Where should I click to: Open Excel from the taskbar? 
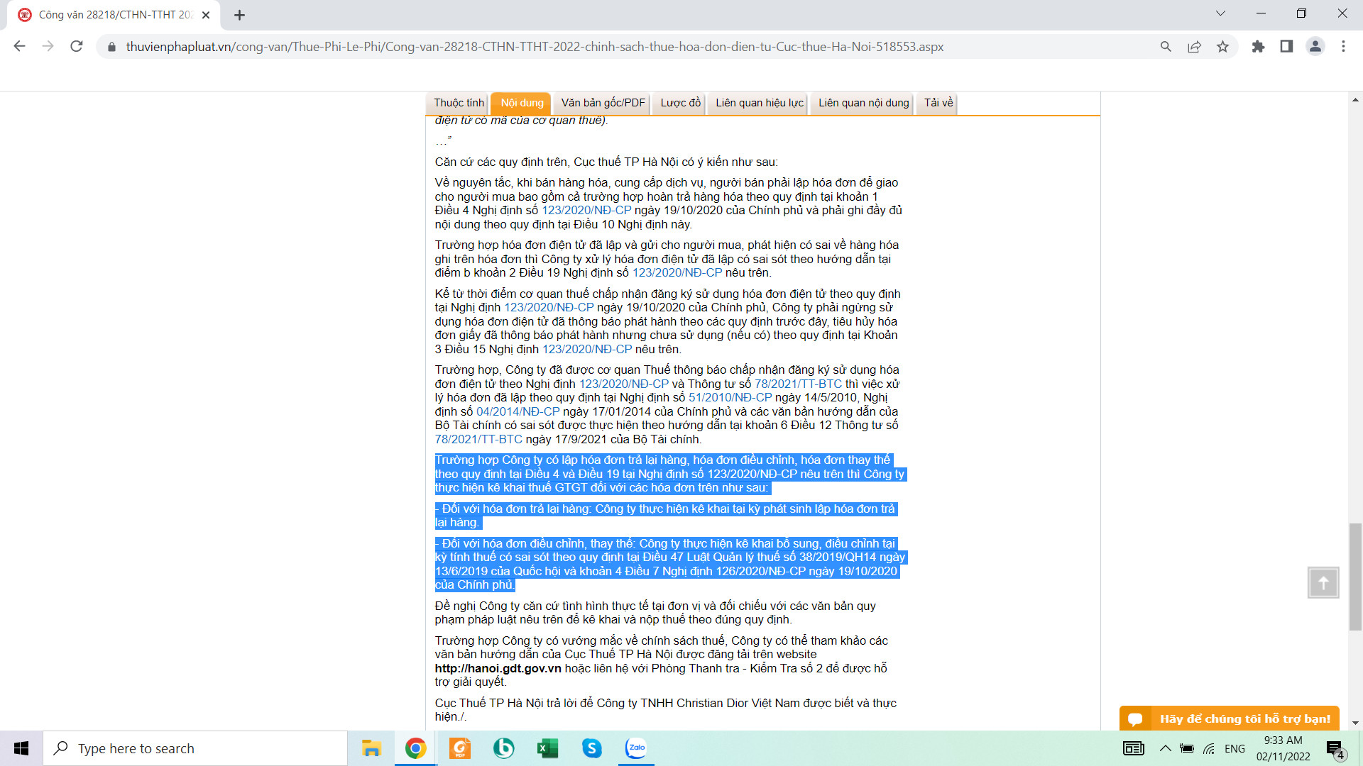(547, 748)
